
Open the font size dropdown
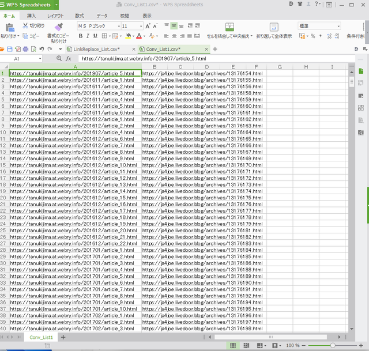[x=141, y=26]
